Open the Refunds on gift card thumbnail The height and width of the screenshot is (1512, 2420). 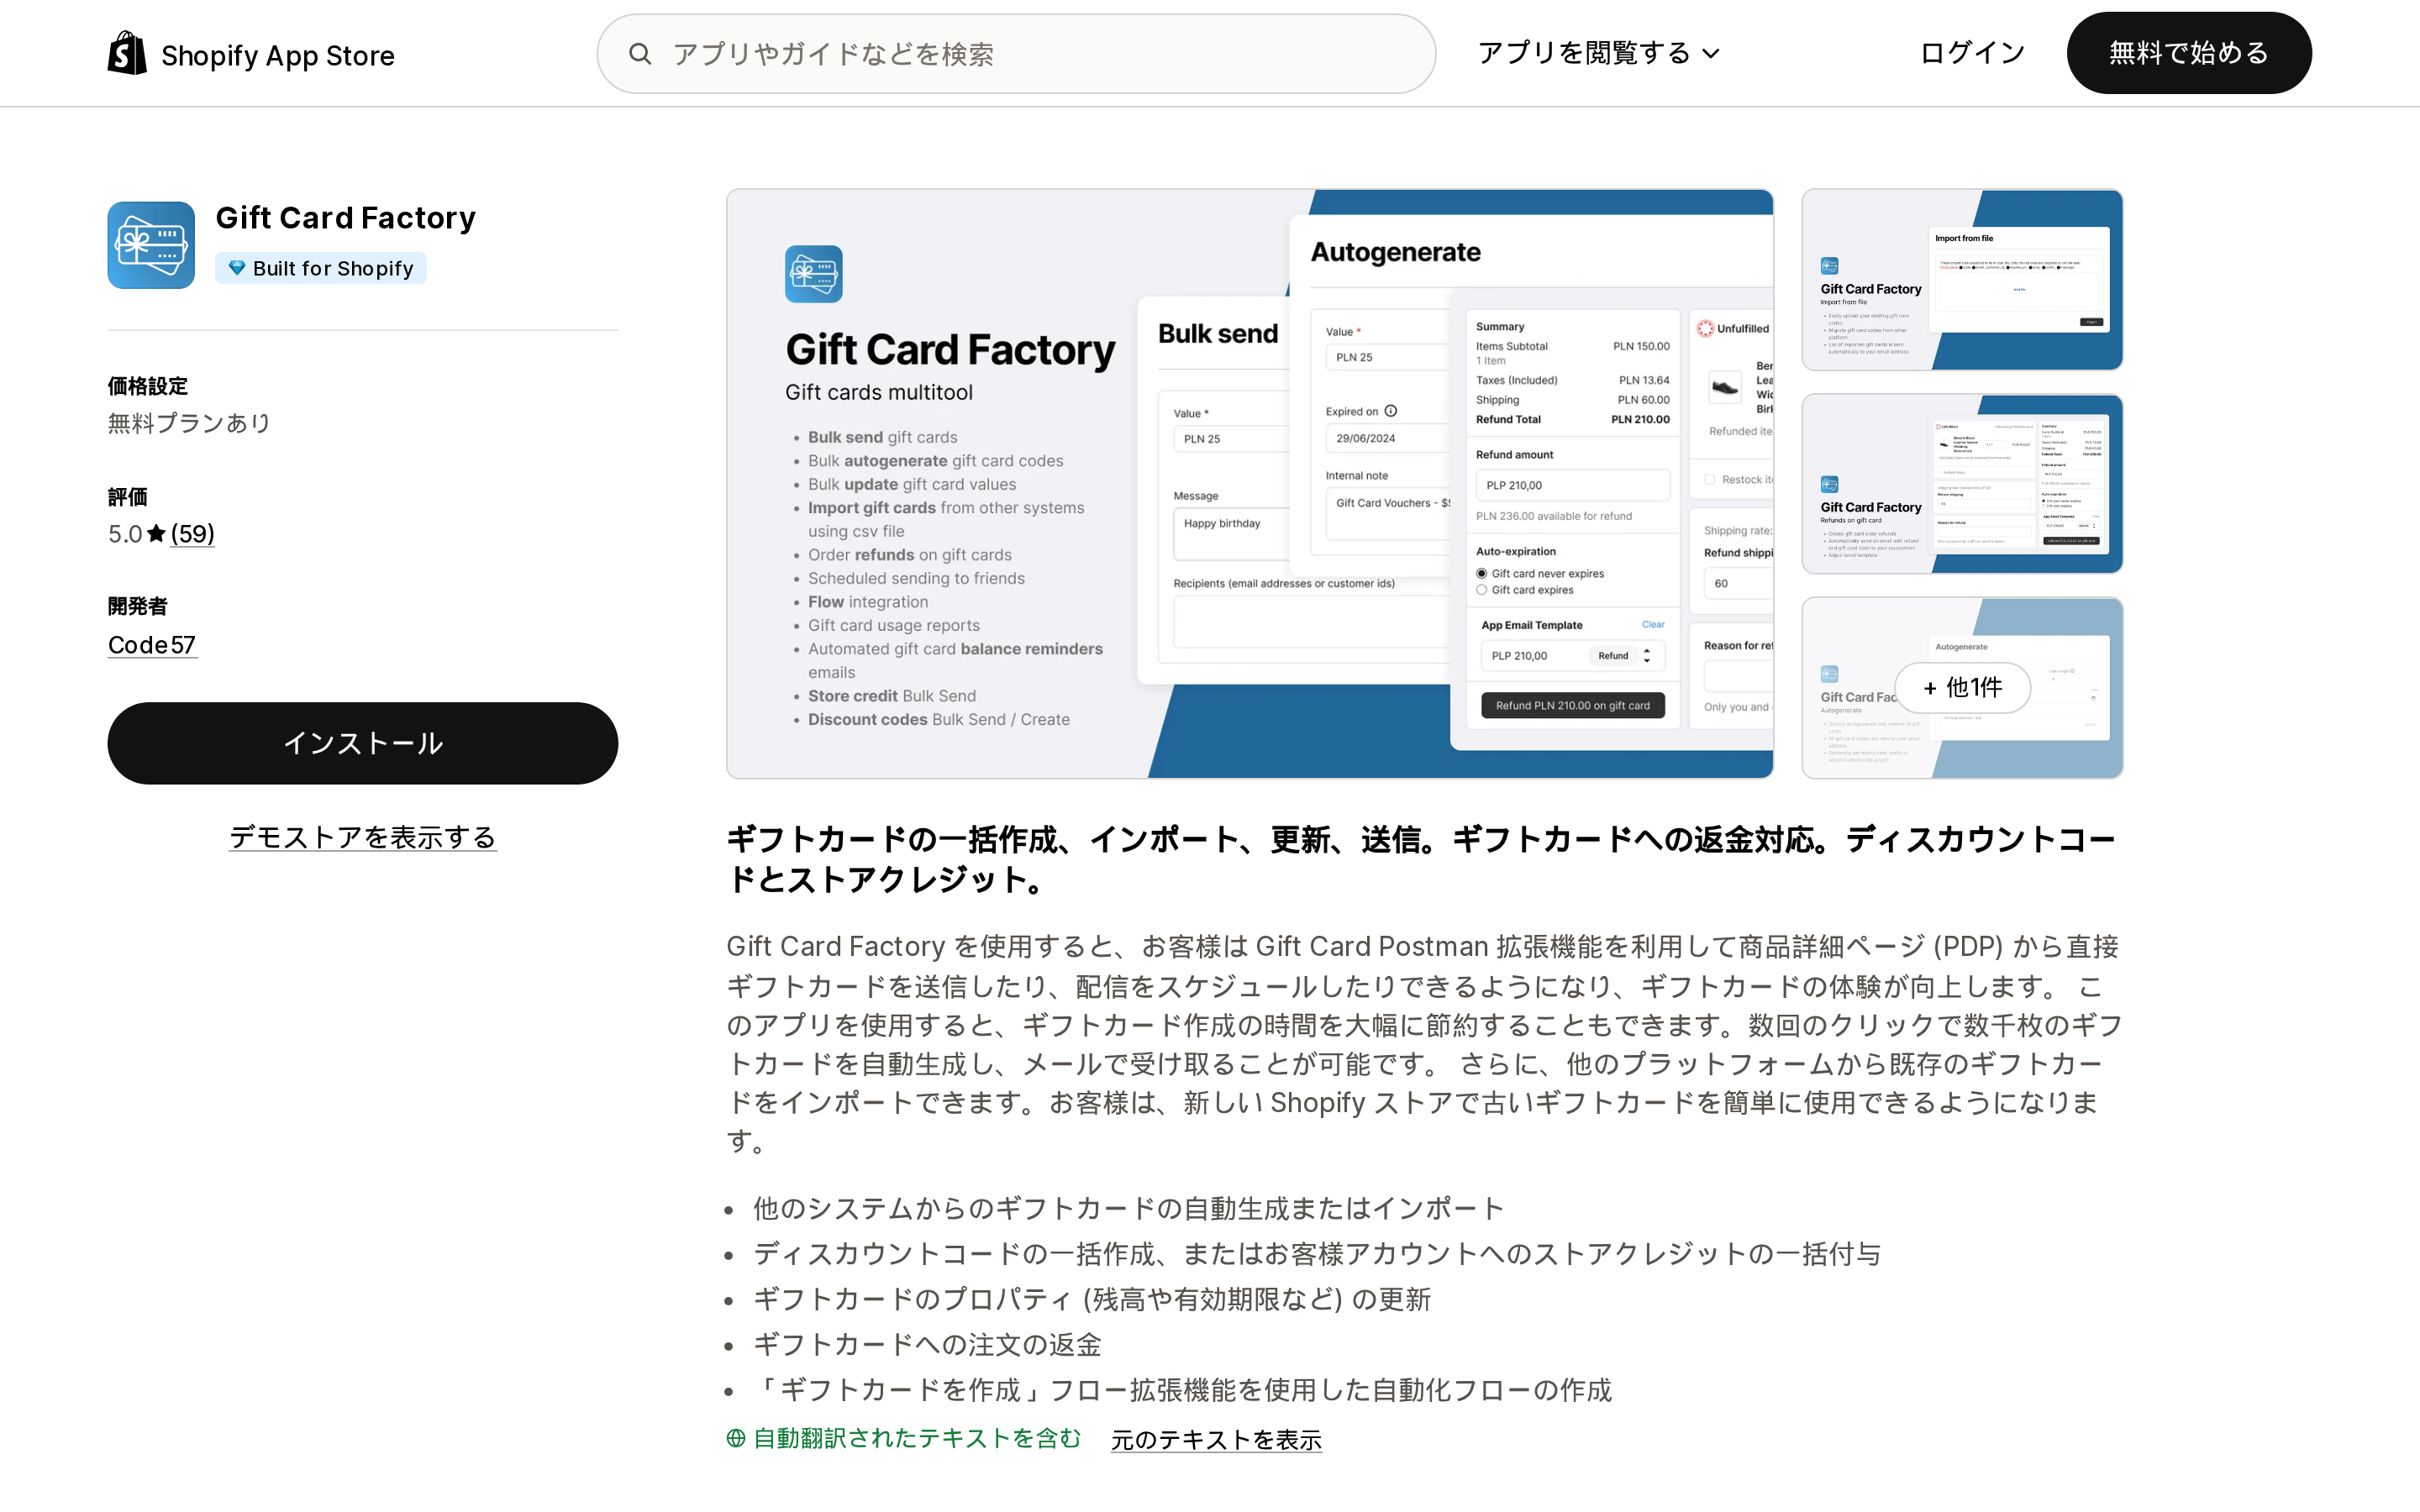pyautogui.click(x=1962, y=484)
